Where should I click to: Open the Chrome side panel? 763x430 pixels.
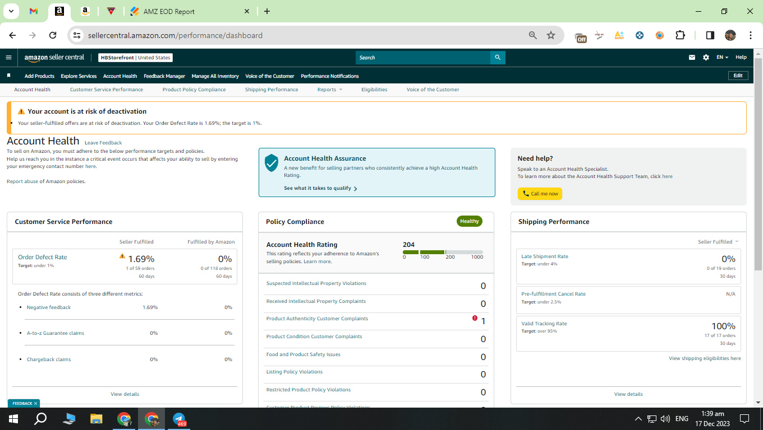[710, 35]
